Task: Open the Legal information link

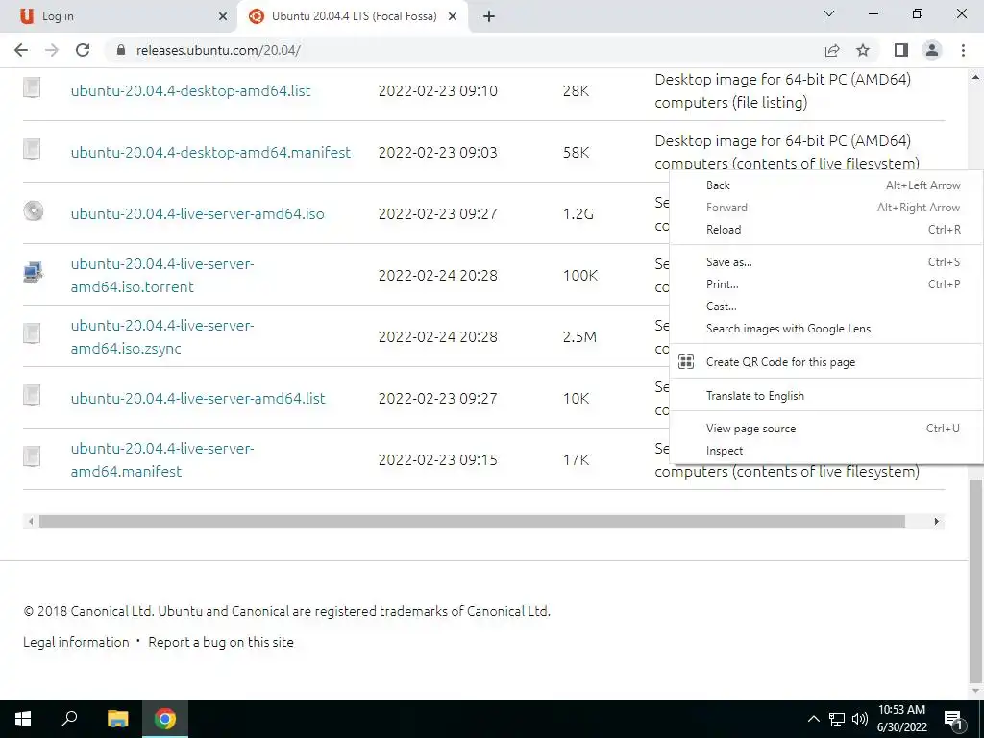Action: [76, 642]
